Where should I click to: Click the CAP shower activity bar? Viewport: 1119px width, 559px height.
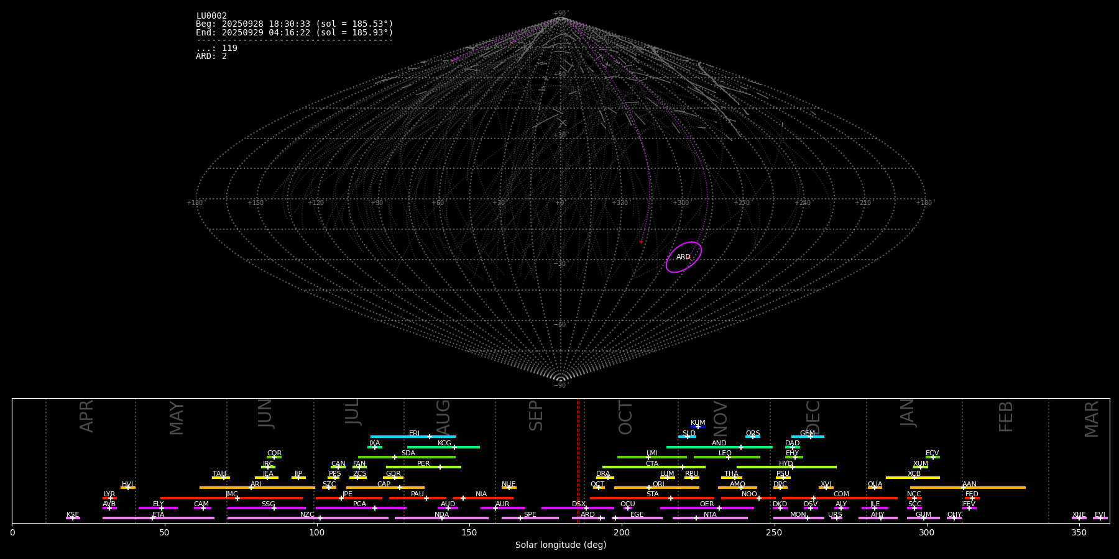click(x=385, y=488)
